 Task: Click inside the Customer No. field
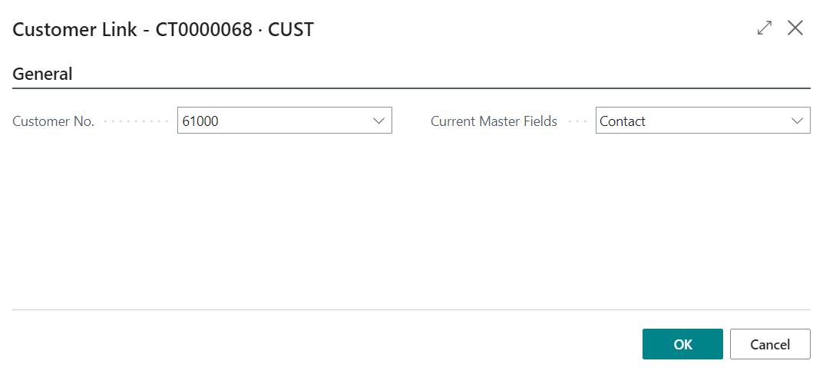tap(285, 120)
